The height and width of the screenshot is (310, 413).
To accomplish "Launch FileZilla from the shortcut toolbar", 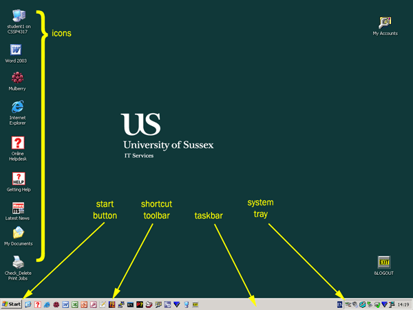I will pyautogui.click(x=112, y=304).
